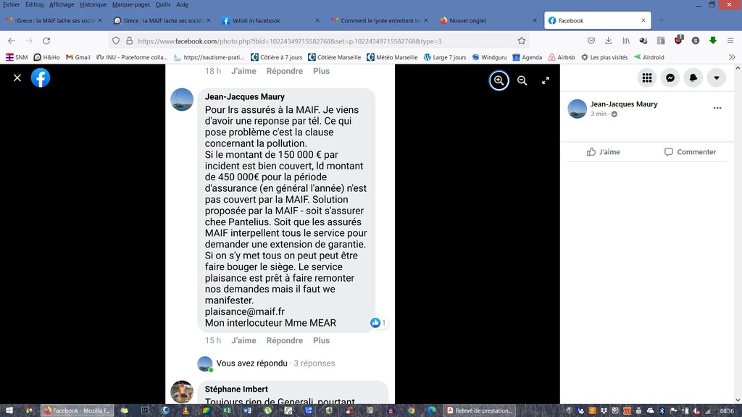742x417 pixels.
Task: Zoom in on the photo
Action: point(499,80)
